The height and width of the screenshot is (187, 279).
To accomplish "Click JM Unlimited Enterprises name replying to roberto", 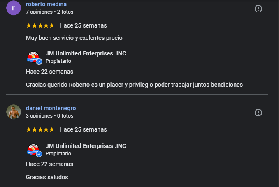I will click(x=86, y=53).
